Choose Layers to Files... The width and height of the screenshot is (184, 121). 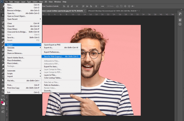click(x=61, y=75)
